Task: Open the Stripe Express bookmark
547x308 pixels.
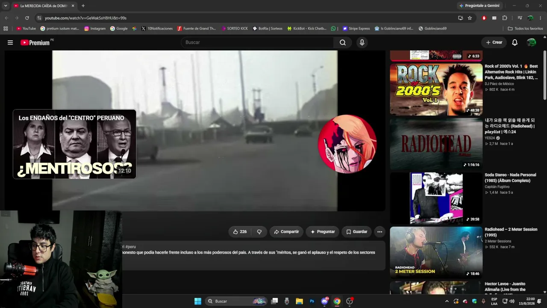Action: tap(356, 29)
